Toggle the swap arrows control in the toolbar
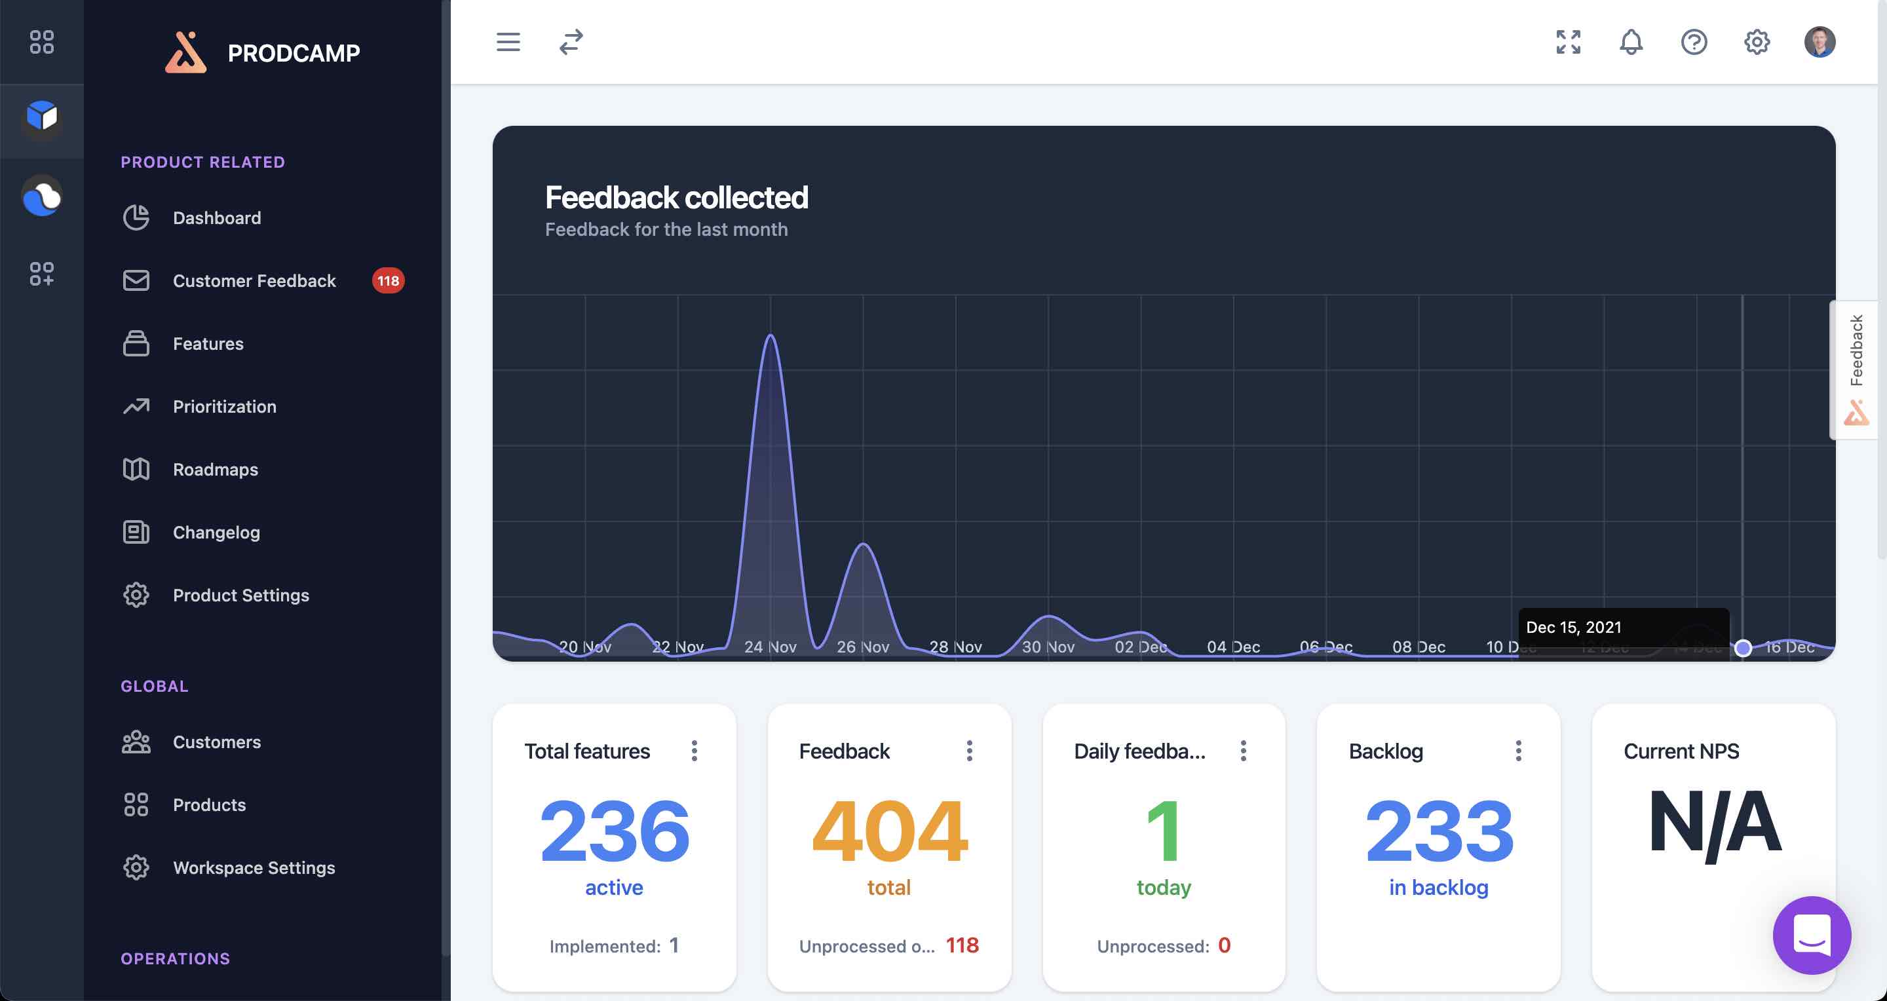This screenshot has height=1001, width=1887. coord(570,43)
